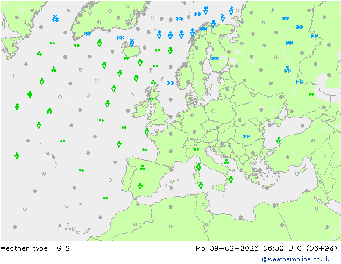
Task: Click the snow symbol over Finland
Action: pos(215,58)
